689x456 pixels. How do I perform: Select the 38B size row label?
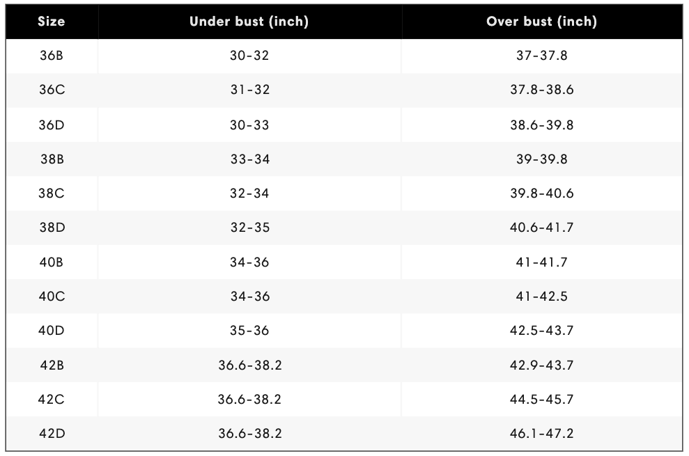[x=52, y=159]
